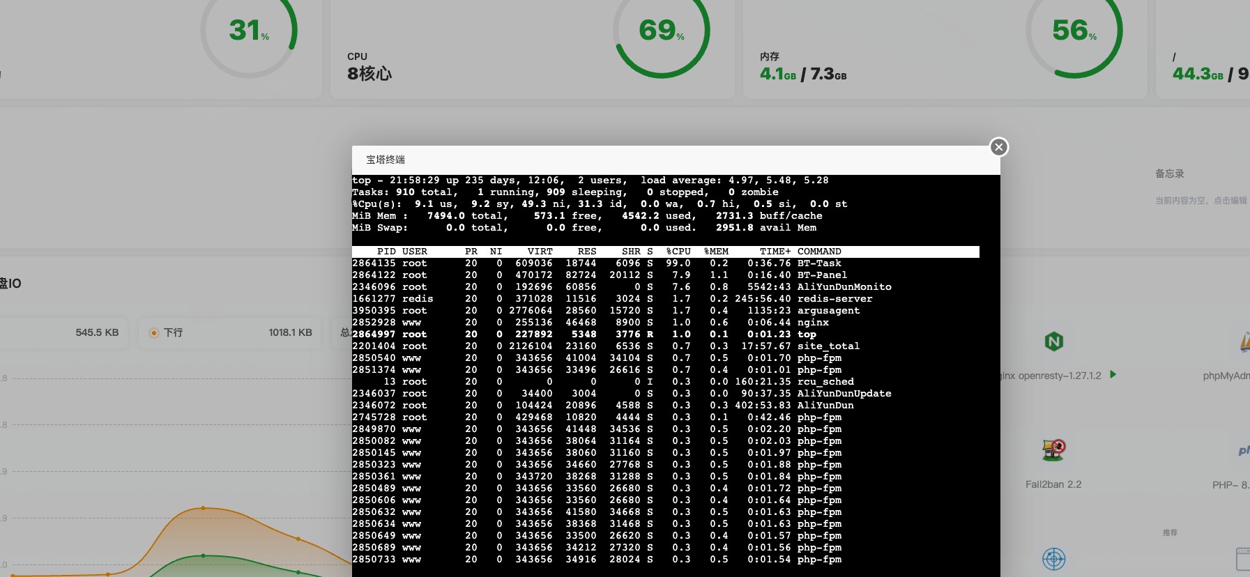1250x577 pixels.
Task: Click the 备忘录 heading
Action: tap(1170, 174)
